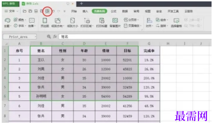The image size is (214, 127).
Task: Open the 页面缩放 page scaling dropdown
Action: pyautogui.click(x=133, y=26)
